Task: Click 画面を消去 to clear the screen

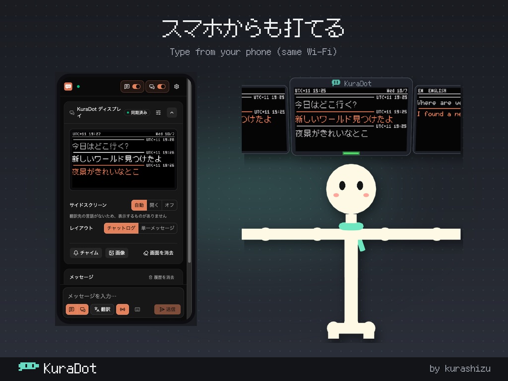Action: (158, 253)
